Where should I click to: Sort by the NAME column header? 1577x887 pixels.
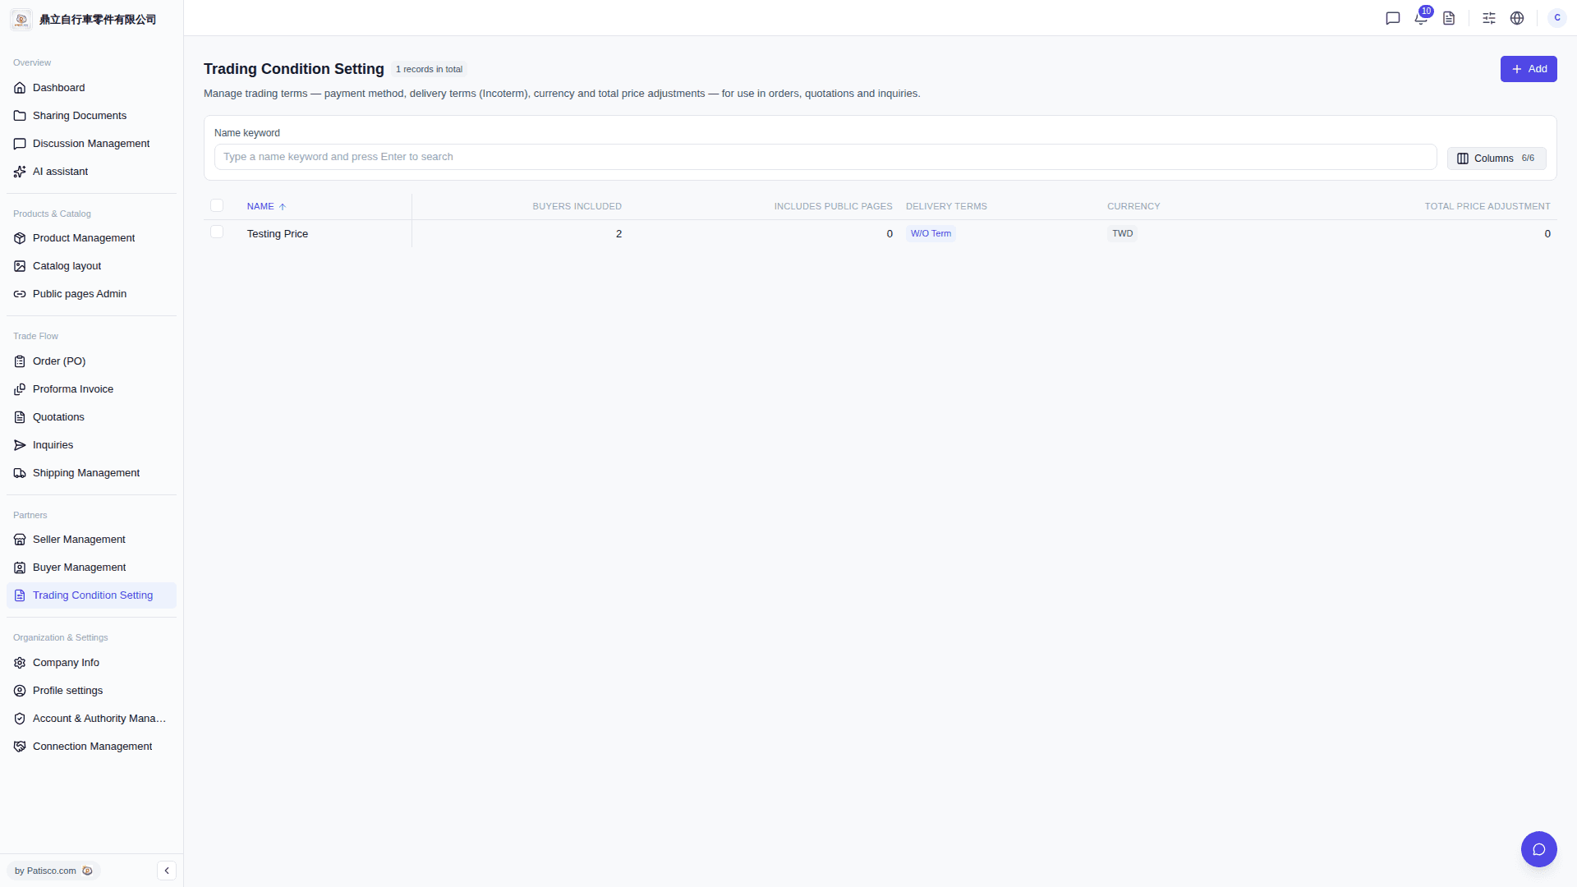click(x=266, y=206)
